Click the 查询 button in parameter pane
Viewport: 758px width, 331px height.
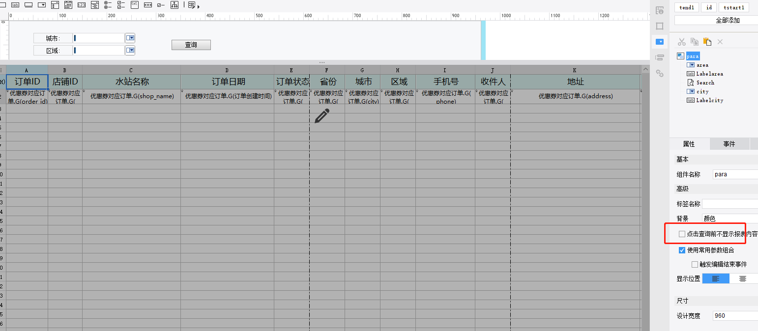pyautogui.click(x=191, y=45)
